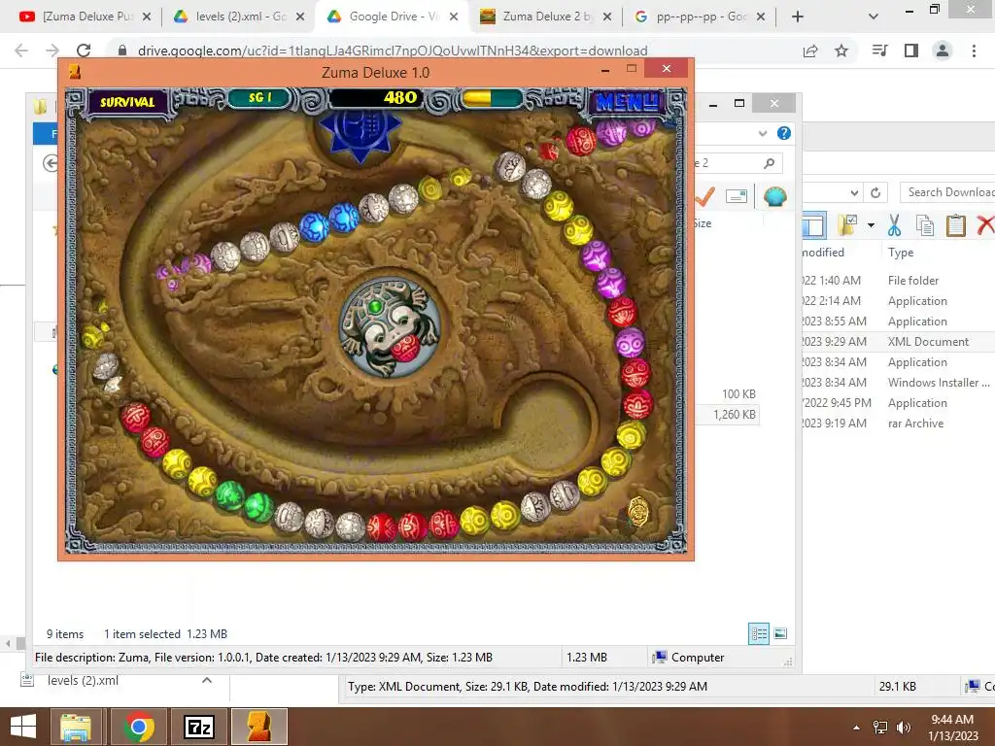Click the Explorer help icon
The width and height of the screenshot is (995, 746).
pyautogui.click(x=784, y=133)
